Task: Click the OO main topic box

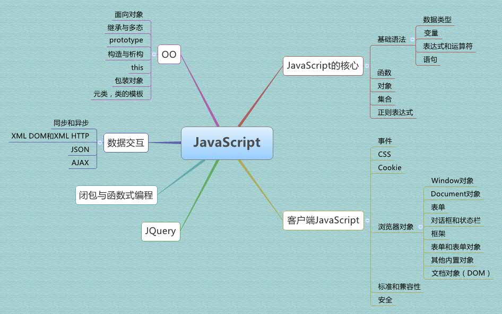Action: tap(169, 54)
